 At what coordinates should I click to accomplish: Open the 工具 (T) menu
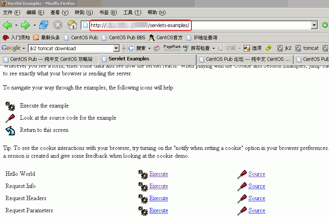tap(132, 13)
